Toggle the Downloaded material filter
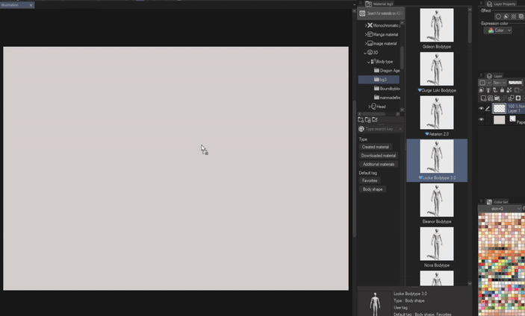 (x=379, y=156)
